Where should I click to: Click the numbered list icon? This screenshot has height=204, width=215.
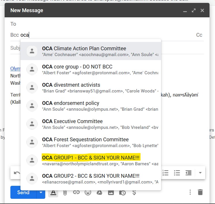click(166, 173)
